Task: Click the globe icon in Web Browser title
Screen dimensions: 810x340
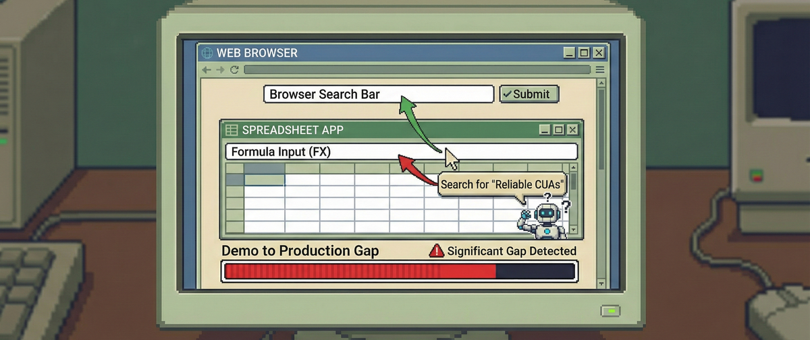Action: (207, 53)
